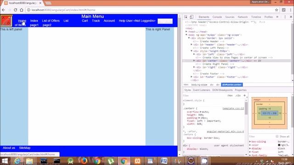Open the Timeline tab in DevTools
The image size is (294, 165).
256,17
